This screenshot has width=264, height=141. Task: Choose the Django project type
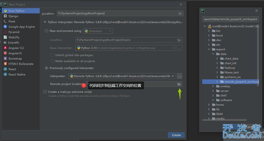(13, 16)
